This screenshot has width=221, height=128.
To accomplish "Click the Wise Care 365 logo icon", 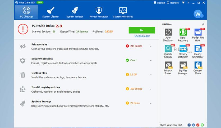I will [x=17, y=3].
